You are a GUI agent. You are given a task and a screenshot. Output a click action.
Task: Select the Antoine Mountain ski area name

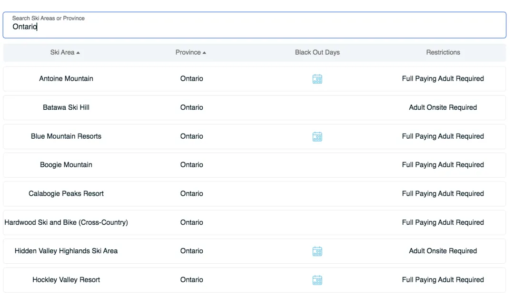66,79
